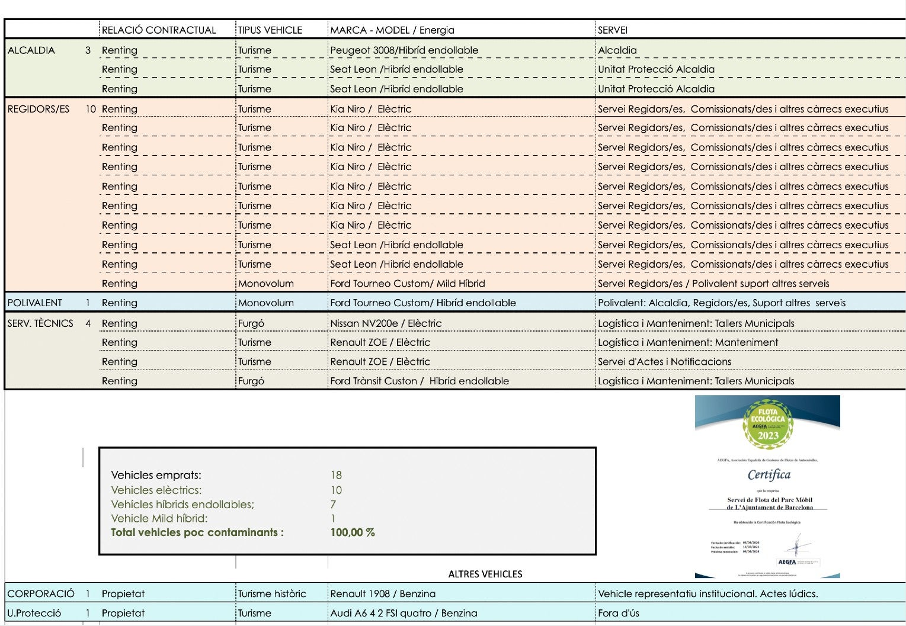Click Vehicle representatiu institucional. Actes lúdics cell
906x626 pixels.
(x=708, y=593)
